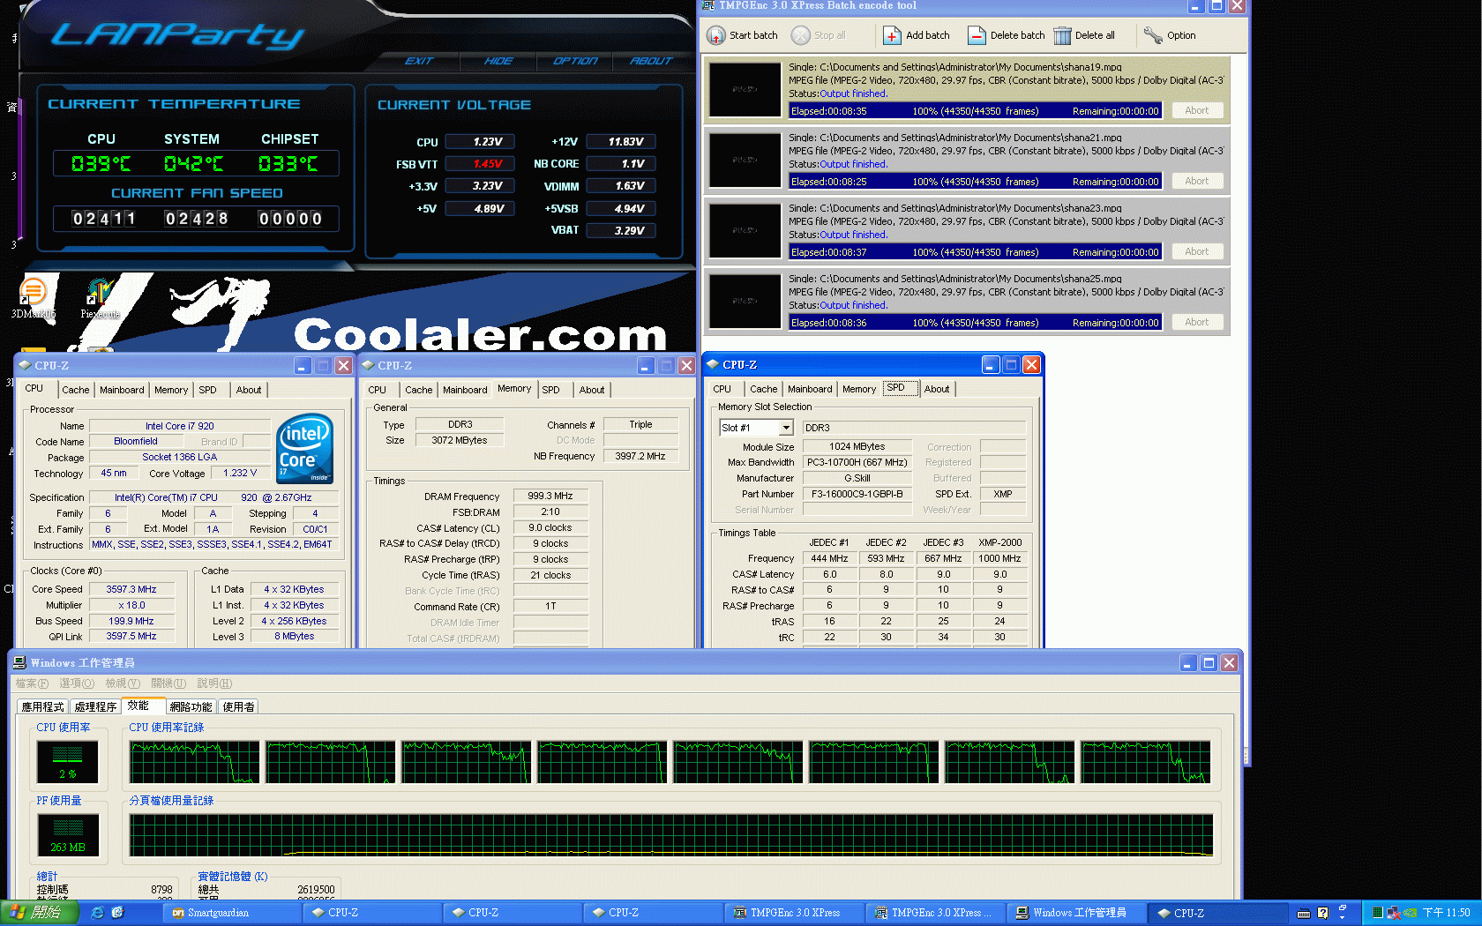Click the Core Speed value 3597.3 MHz
Viewport: 1482px width, 926px height.
pos(131,589)
